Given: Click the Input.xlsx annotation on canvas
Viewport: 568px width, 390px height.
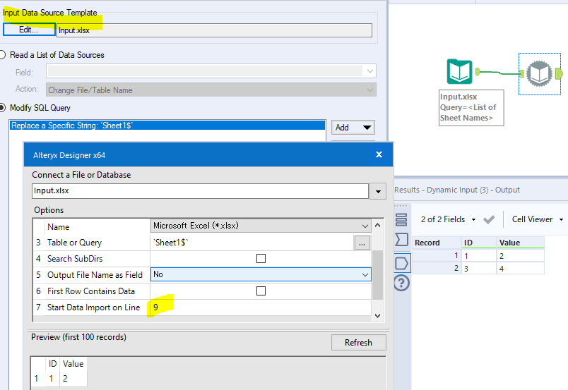Looking at the screenshot, I should tap(471, 107).
